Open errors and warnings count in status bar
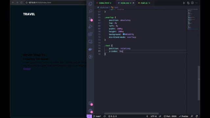The width and height of the screenshot is (210, 118). [112, 116]
